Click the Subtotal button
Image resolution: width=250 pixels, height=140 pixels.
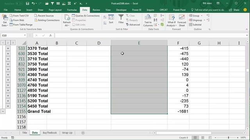(195, 24)
